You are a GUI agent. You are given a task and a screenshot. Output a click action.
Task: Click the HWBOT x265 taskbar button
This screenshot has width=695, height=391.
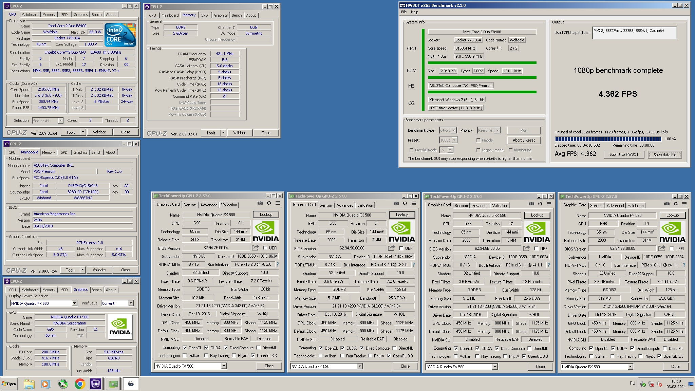131,384
